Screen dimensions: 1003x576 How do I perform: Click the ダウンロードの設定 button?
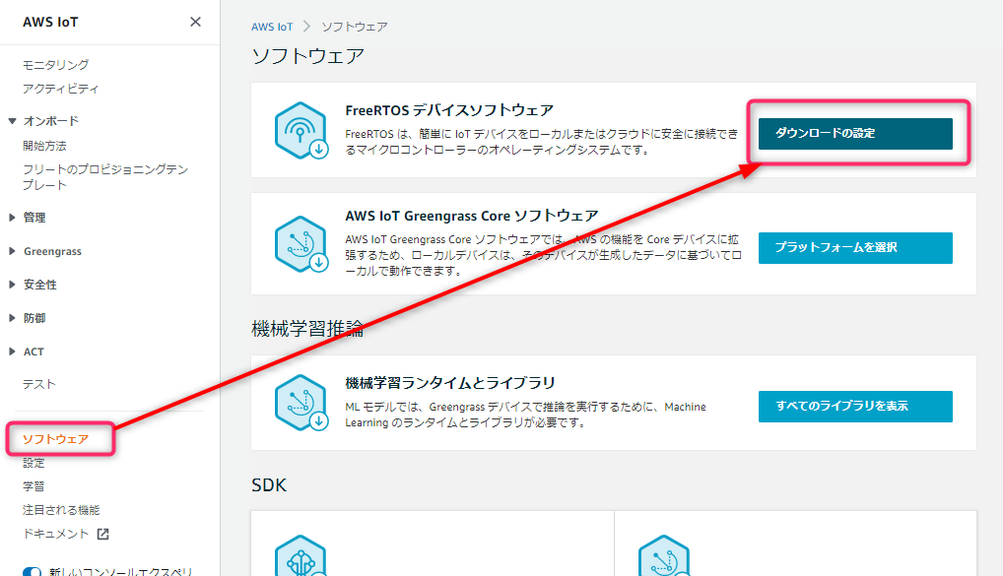855,134
